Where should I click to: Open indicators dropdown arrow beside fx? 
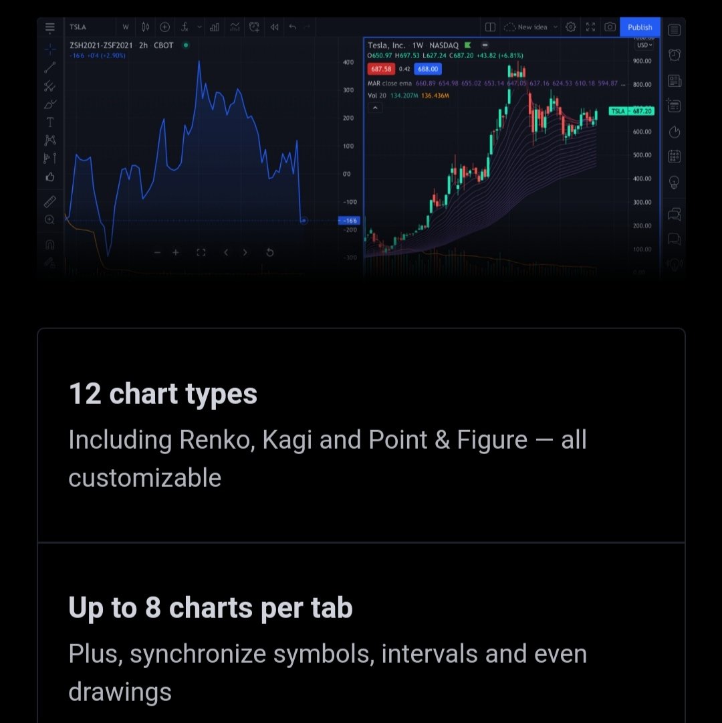point(199,27)
